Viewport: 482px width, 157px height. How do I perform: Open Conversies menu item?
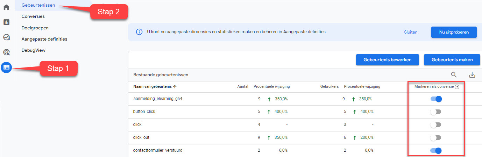tap(33, 16)
